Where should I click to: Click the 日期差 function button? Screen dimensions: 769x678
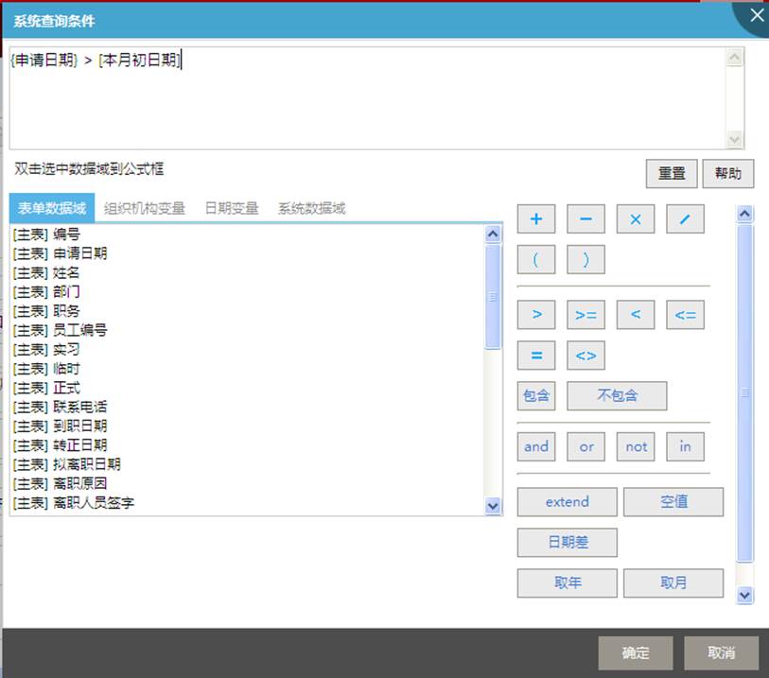567,543
